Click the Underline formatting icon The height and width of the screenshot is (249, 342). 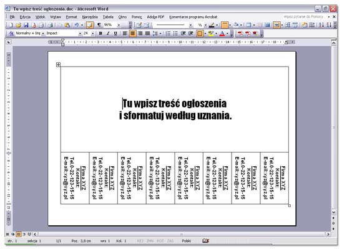115,34
